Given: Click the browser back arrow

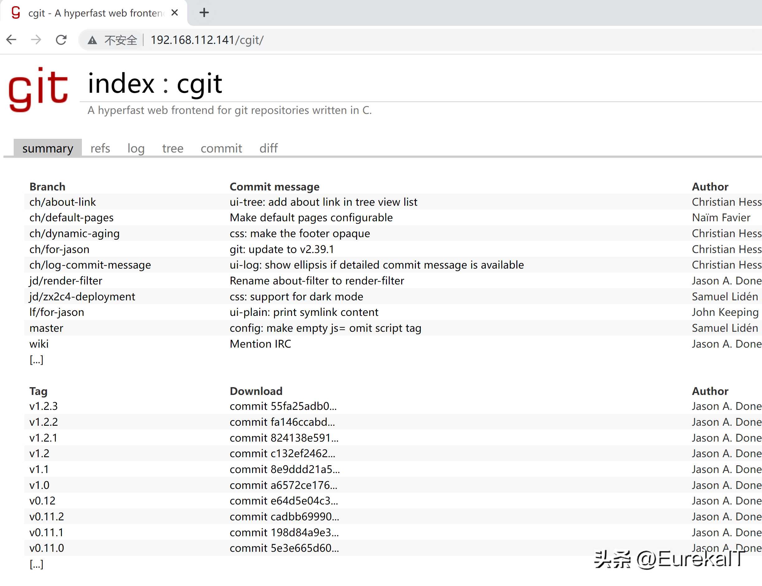Looking at the screenshot, I should 12,40.
